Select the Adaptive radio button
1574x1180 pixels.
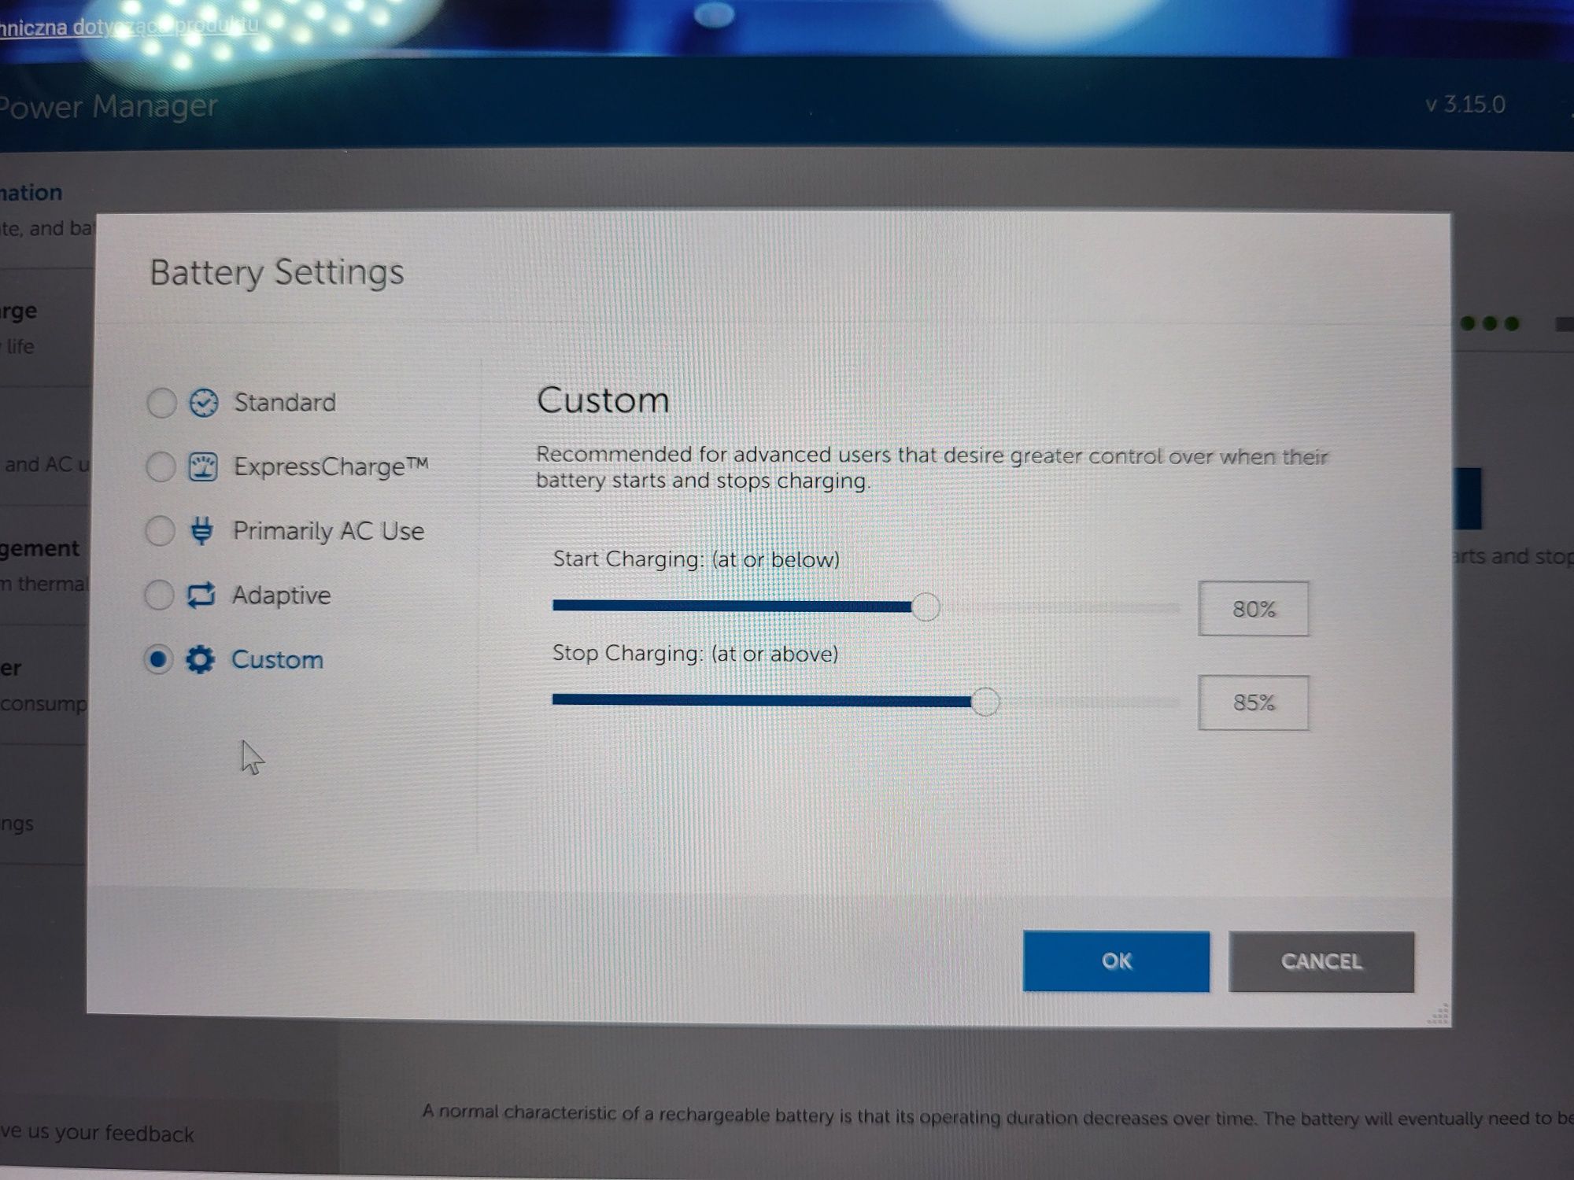click(x=159, y=595)
